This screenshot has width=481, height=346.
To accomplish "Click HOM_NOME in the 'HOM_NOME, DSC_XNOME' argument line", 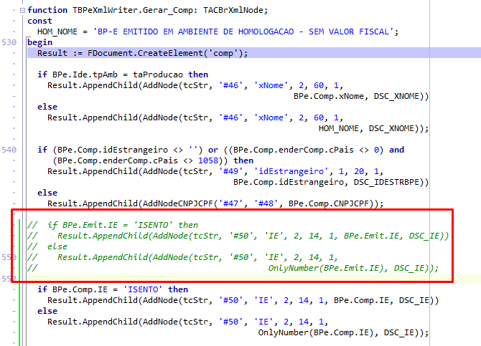I will 338,128.
